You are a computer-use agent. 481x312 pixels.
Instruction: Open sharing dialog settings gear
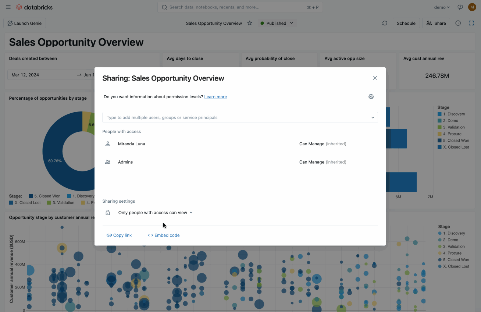pyautogui.click(x=371, y=96)
